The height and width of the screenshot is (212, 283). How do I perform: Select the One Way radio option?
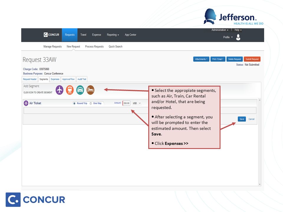point(91,103)
